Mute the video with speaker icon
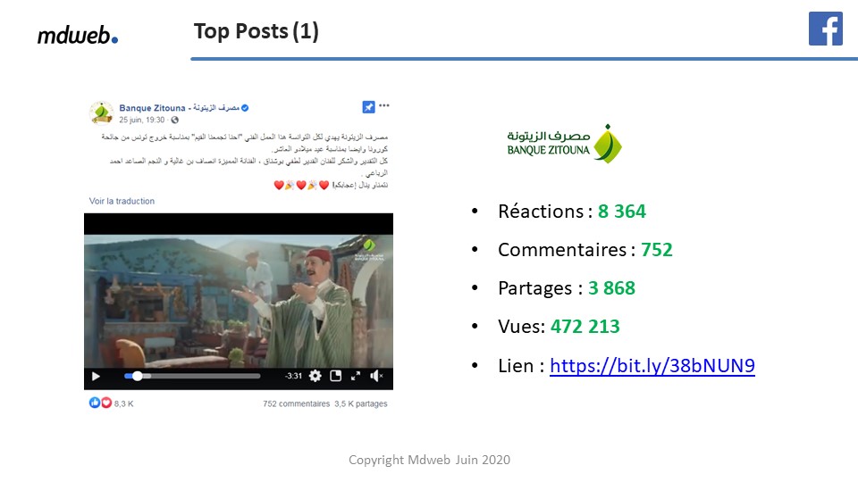Viewport: 858px width, 482px height. (x=376, y=376)
